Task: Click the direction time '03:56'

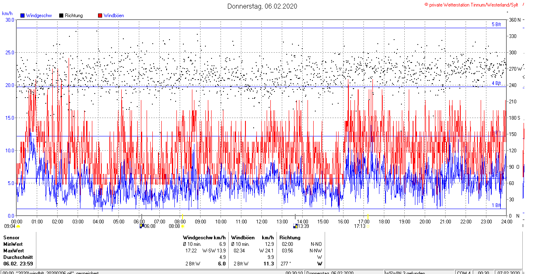Action: coord(288,250)
